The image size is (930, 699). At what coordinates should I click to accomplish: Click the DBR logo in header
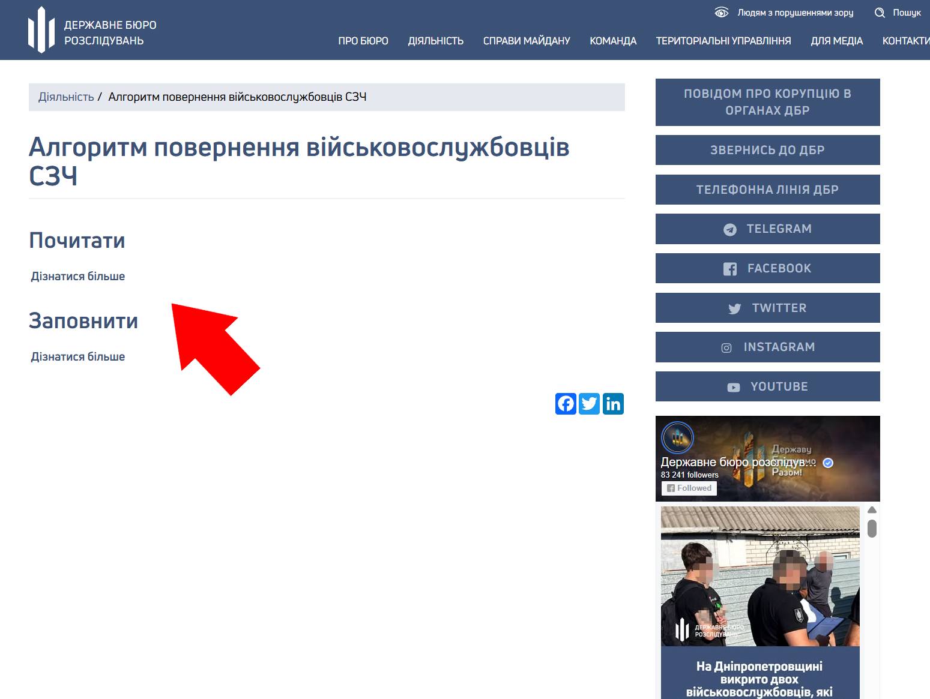tap(41, 31)
